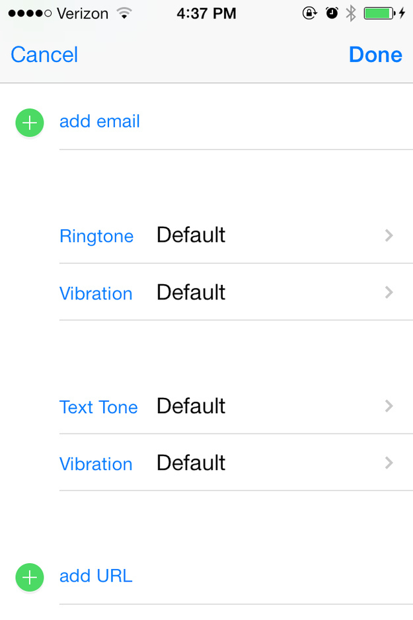Tap the Bluetooth status icon
The height and width of the screenshot is (620, 413).
(x=351, y=13)
